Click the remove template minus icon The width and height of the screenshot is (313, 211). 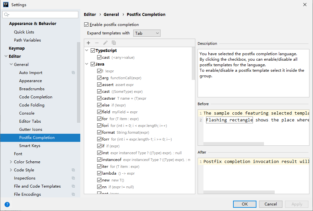point(97,43)
